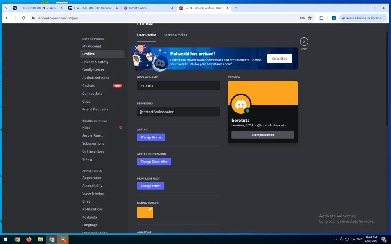Focus the Display Name field 'berotuta'
The height and width of the screenshot is (244, 391).
178,85
